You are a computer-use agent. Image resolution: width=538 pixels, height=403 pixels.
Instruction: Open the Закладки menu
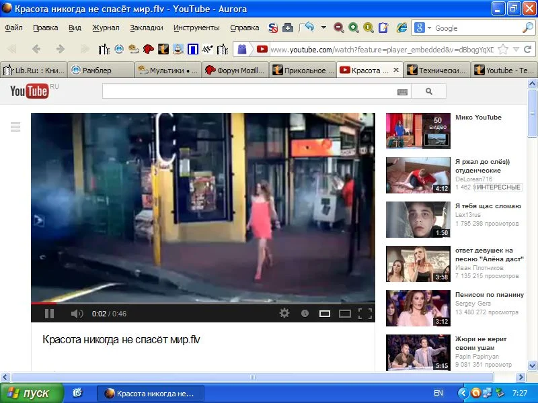(146, 28)
